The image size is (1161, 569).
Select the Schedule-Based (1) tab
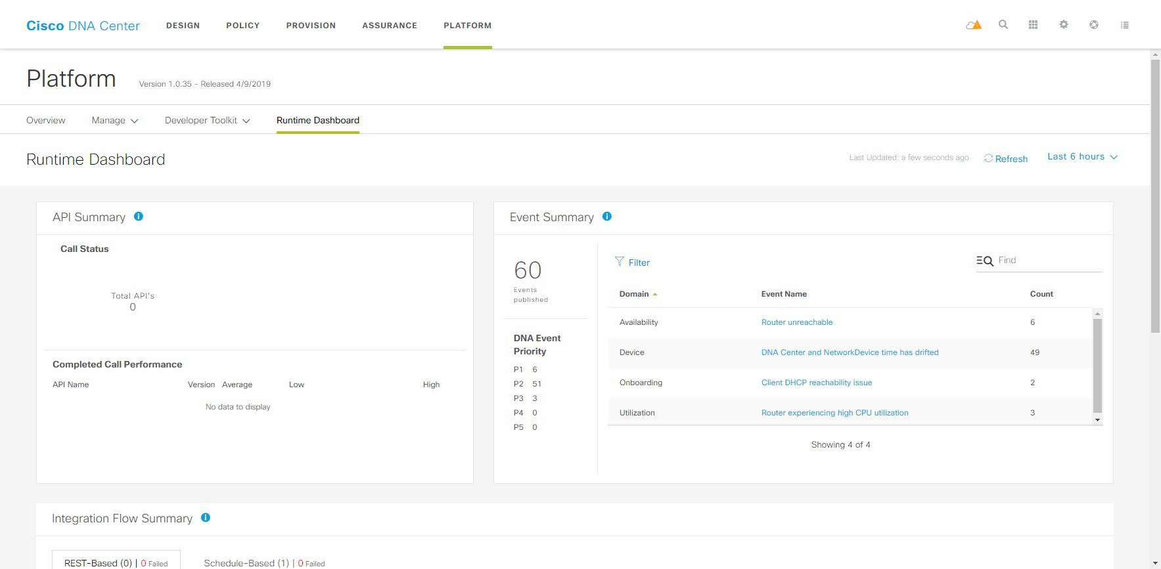[x=264, y=563]
